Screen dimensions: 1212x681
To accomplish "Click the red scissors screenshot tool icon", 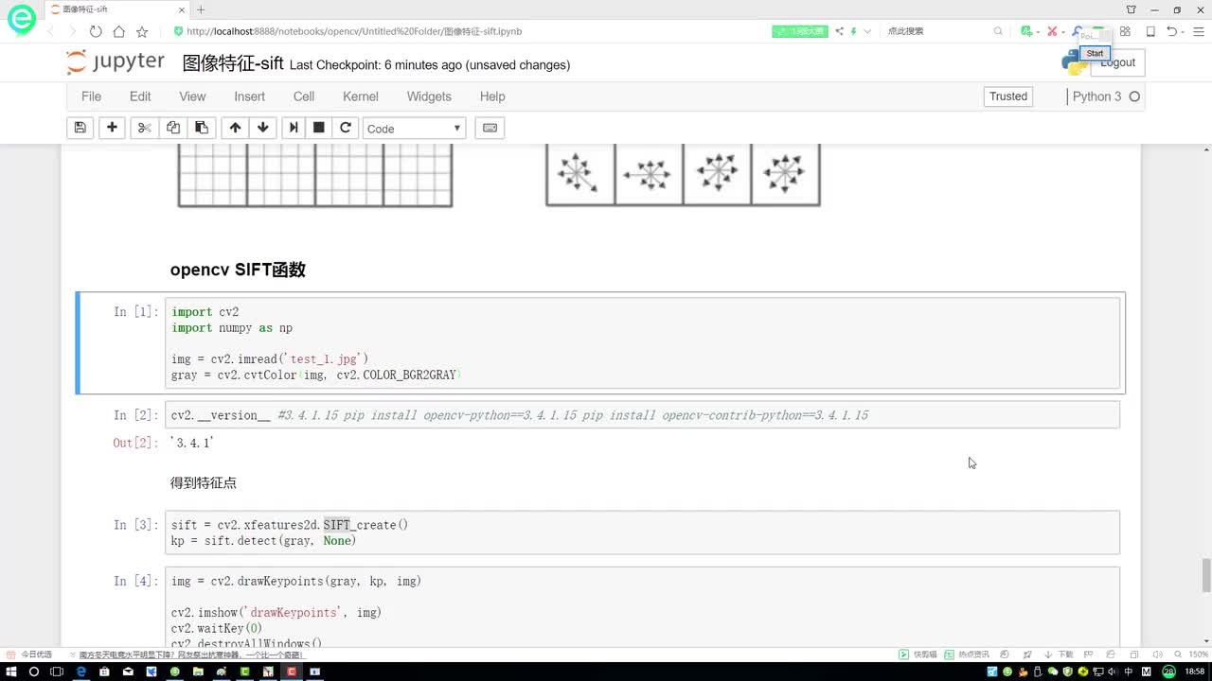I will tap(1052, 31).
